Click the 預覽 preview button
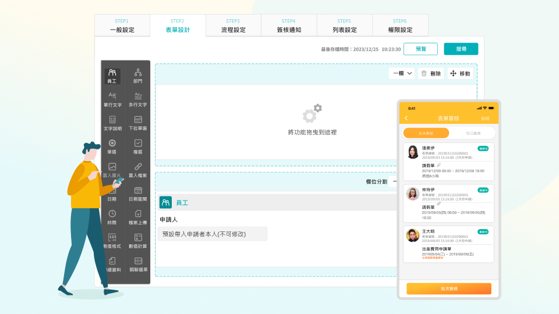Screen dimensions: 559x314 [420, 49]
